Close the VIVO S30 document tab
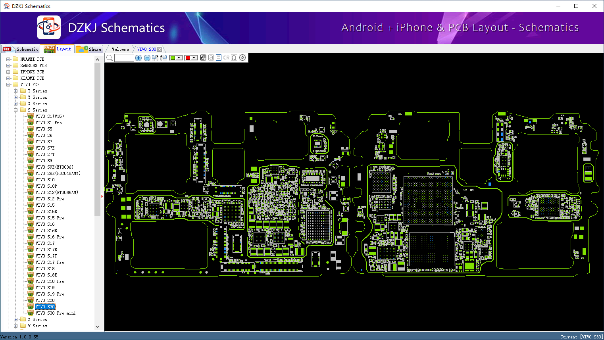Screen dimensions: 604x340 tap(160, 49)
